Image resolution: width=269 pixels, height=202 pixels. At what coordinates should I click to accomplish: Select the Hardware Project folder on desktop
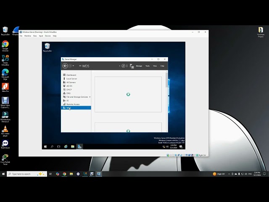[x=261, y=32]
